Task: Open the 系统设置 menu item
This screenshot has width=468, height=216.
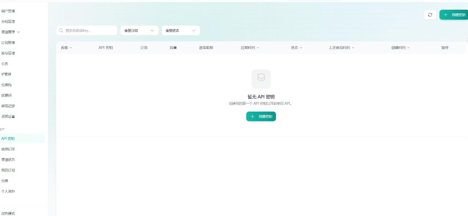Action: (x=8, y=116)
